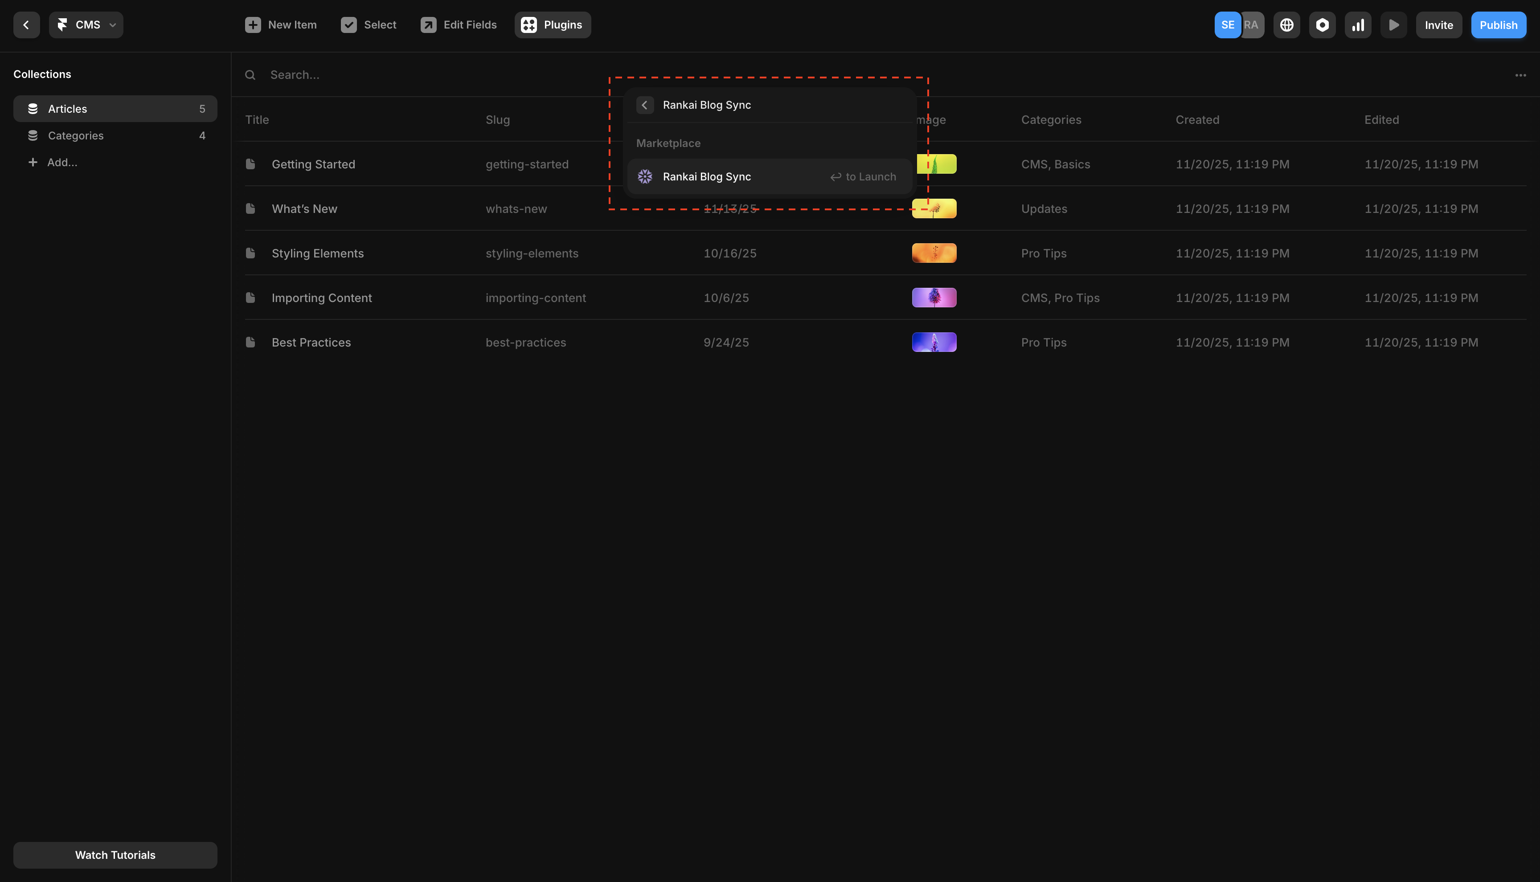The height and width of the screenshot is (882, 1540).
Task: Open the Plugins panel
Action: point(552,25)
